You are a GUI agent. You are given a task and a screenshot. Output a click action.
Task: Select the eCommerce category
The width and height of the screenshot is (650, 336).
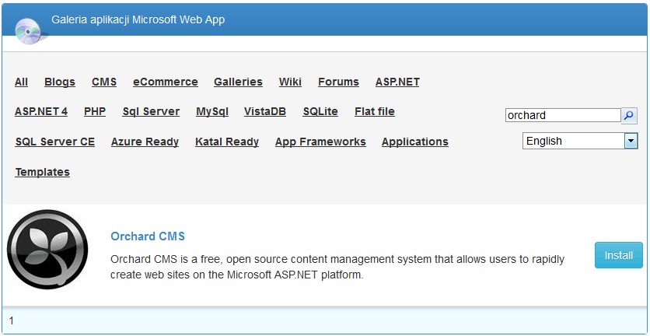tap(166, 82)
